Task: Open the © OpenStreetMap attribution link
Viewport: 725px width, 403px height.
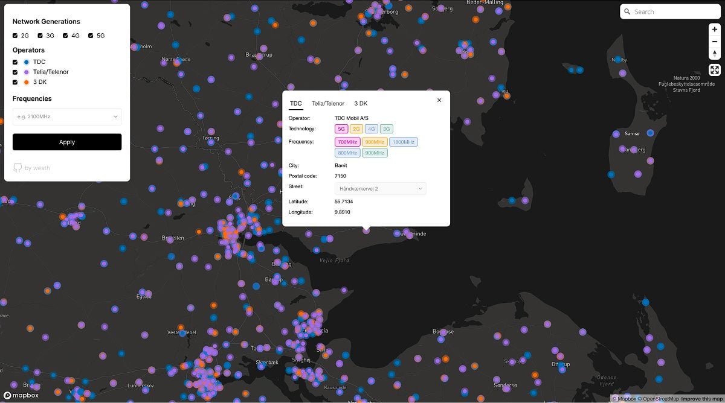Action: (x=659, y=399)
